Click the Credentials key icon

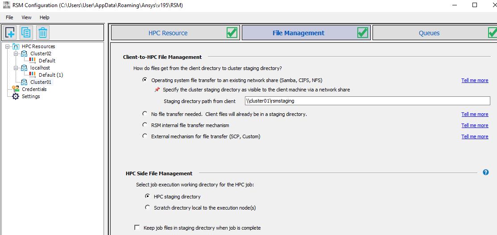[16, 89]
